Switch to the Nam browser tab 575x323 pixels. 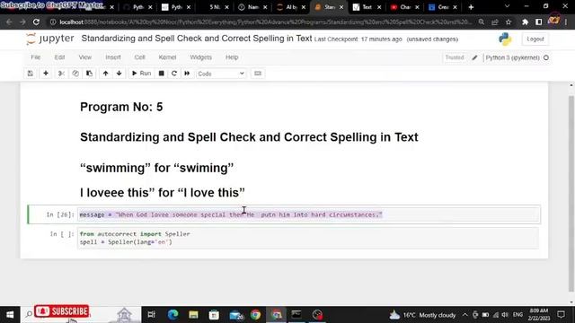pyautogui.click(x=253, y=7)
